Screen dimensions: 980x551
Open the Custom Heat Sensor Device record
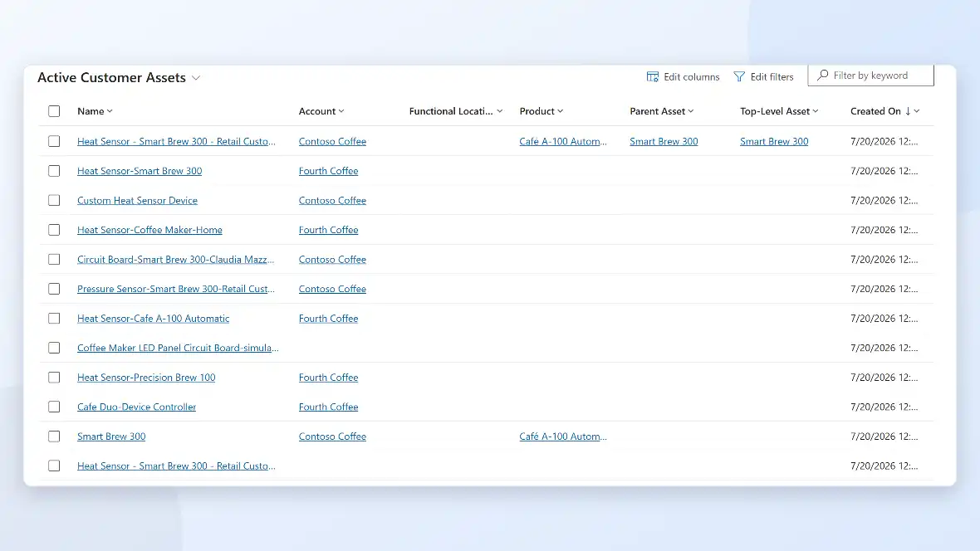[x=138, y=201]
